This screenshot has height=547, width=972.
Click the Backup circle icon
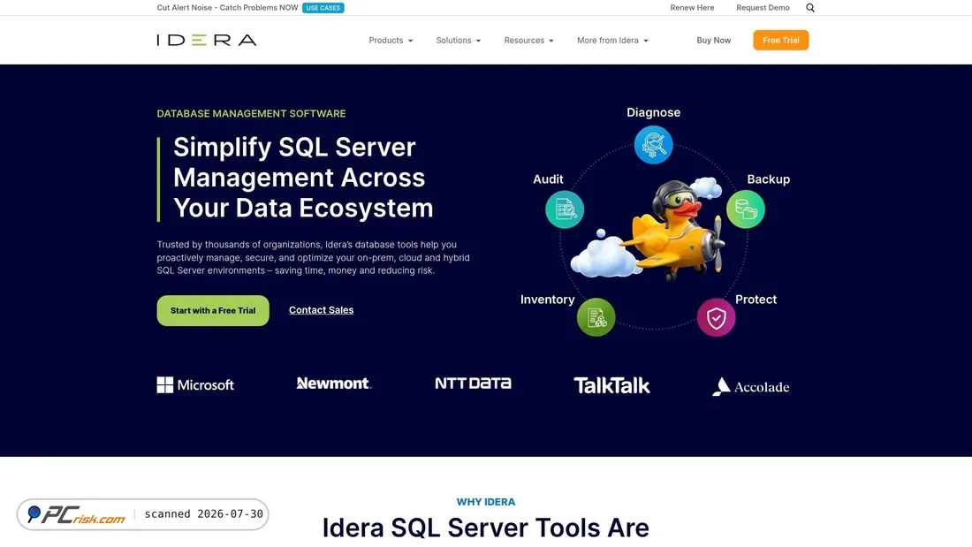click(x=745, y=209)
